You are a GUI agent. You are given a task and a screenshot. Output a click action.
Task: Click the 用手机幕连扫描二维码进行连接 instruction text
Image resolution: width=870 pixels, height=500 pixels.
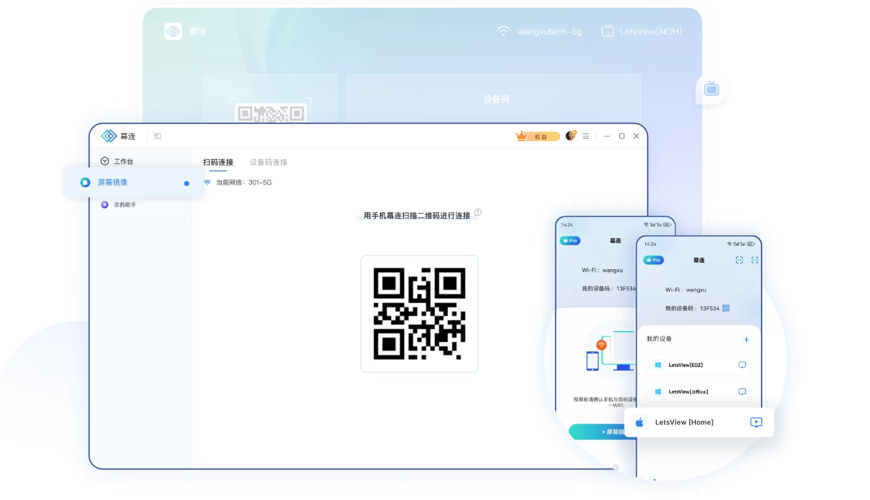click(417, 216)
